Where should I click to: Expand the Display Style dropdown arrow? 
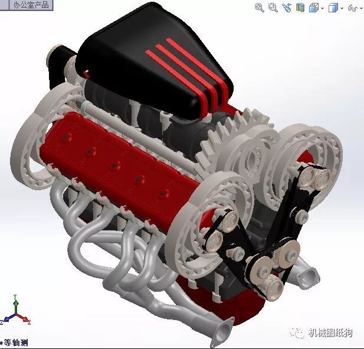(x=342, y=8)
